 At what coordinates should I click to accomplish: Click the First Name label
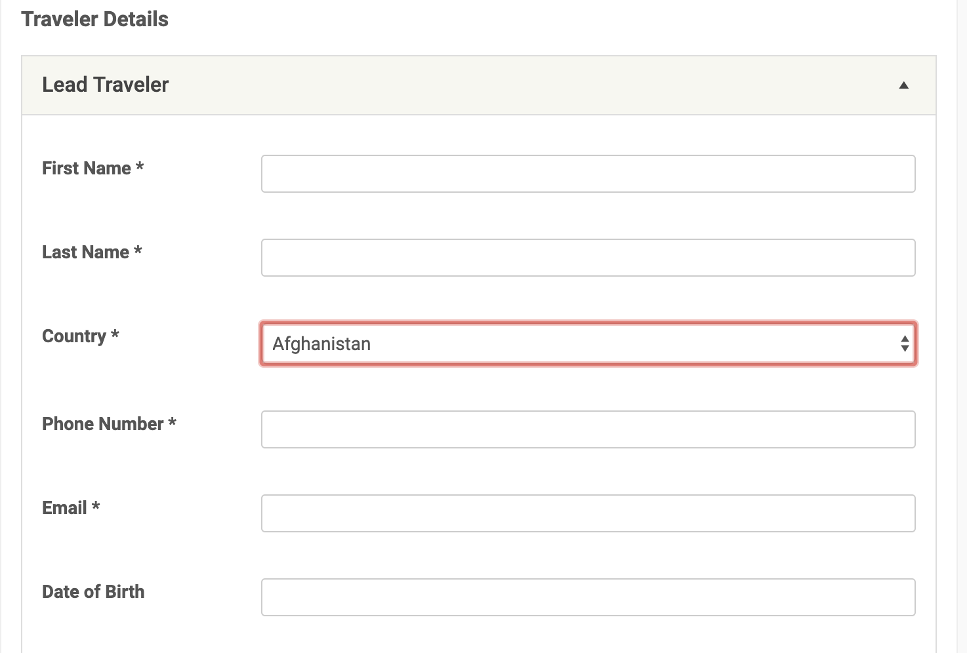(87, 168)
